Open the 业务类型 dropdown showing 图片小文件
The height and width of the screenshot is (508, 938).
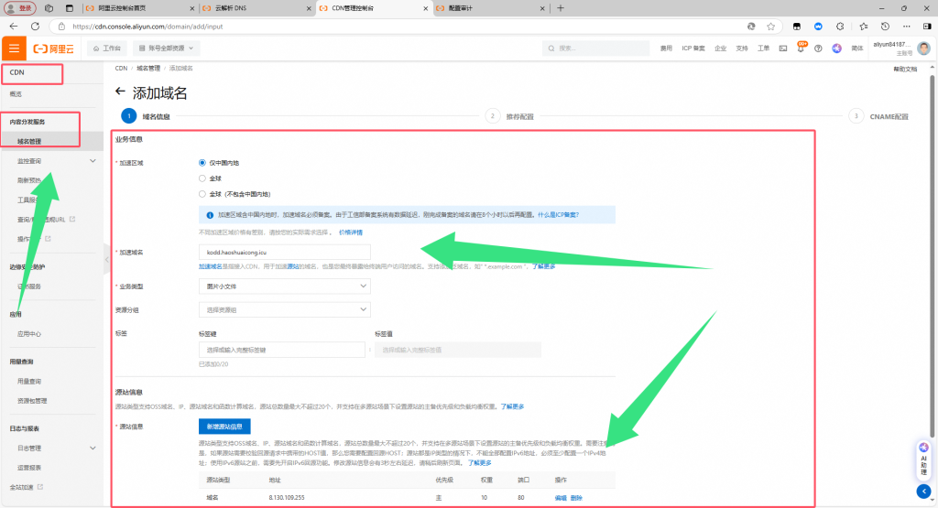(x=284, y=286)
